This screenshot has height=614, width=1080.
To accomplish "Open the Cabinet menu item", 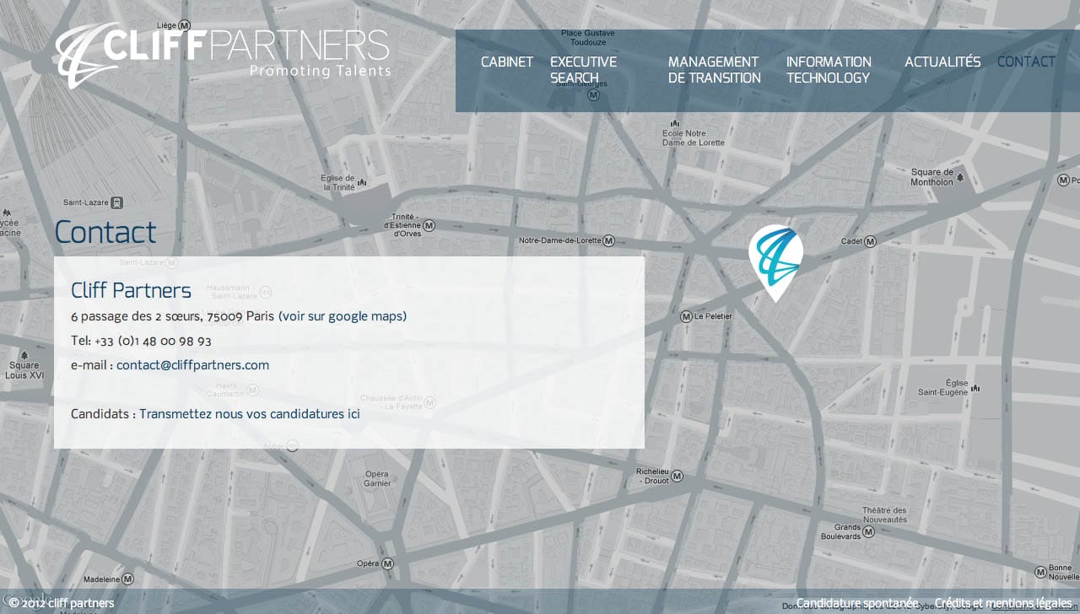I will click(507, 62).
